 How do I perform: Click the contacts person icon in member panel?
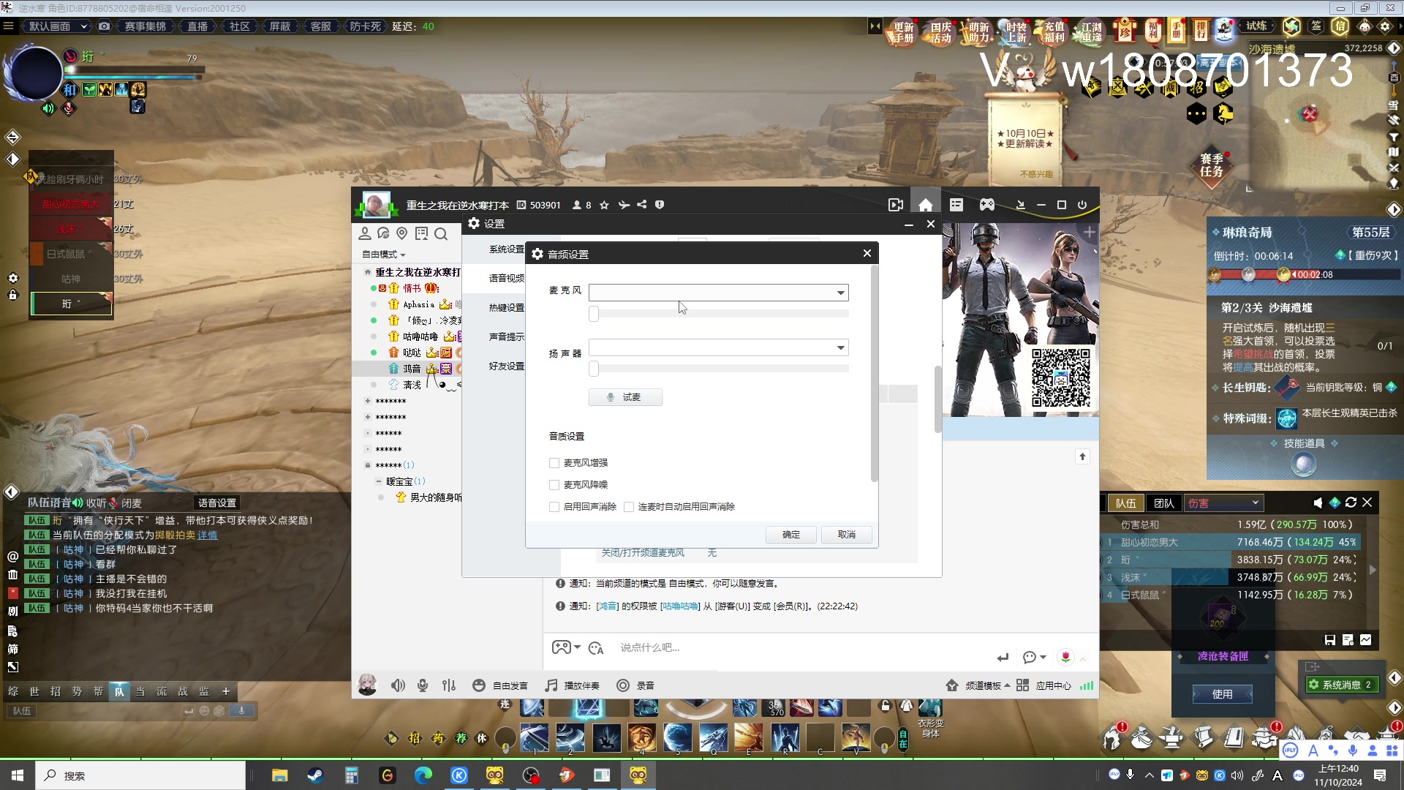364,233
